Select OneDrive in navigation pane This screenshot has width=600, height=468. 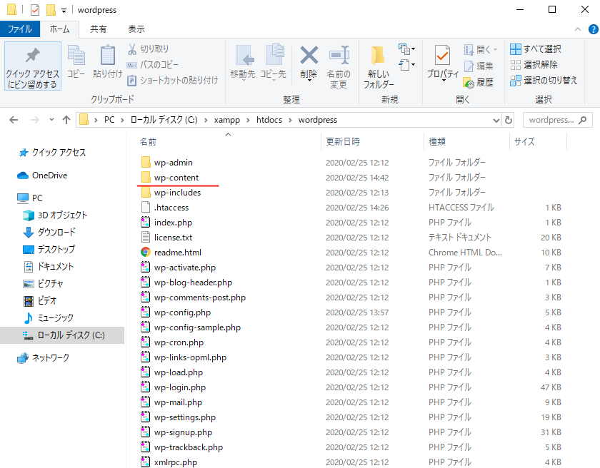[x=43, y=175]
